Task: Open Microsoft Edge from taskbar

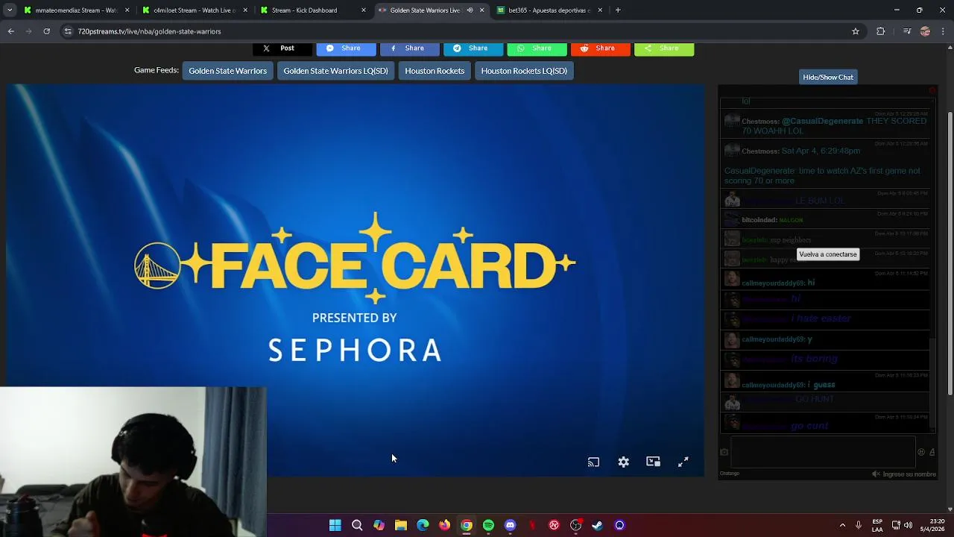Action: click(423, 525)
